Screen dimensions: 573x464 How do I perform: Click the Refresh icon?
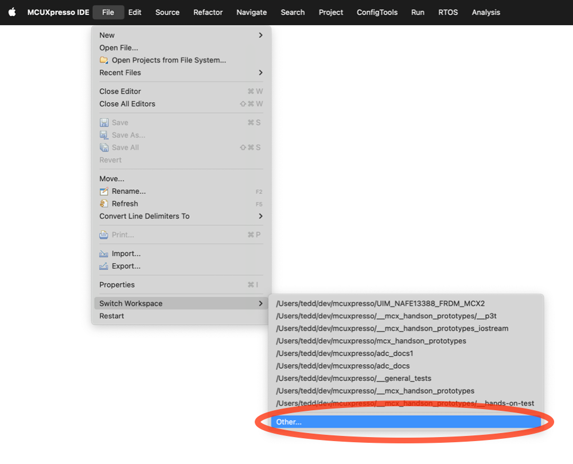[x=104, y=204]
